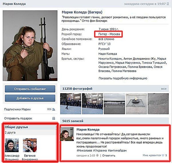Click the mobile icon next to post time 2:03
172x163 pixels.
97,156
